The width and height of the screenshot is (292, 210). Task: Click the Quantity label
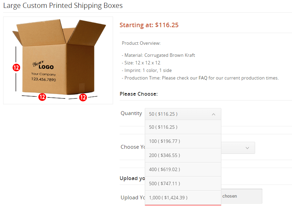pos(131,113)
